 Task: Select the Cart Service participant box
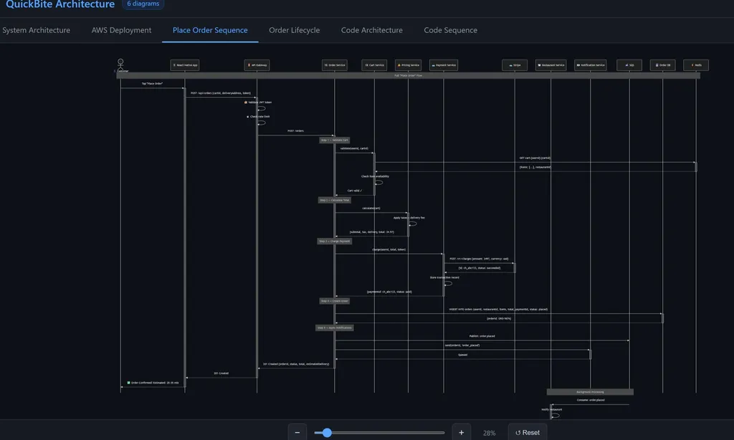tap(374, 65)
